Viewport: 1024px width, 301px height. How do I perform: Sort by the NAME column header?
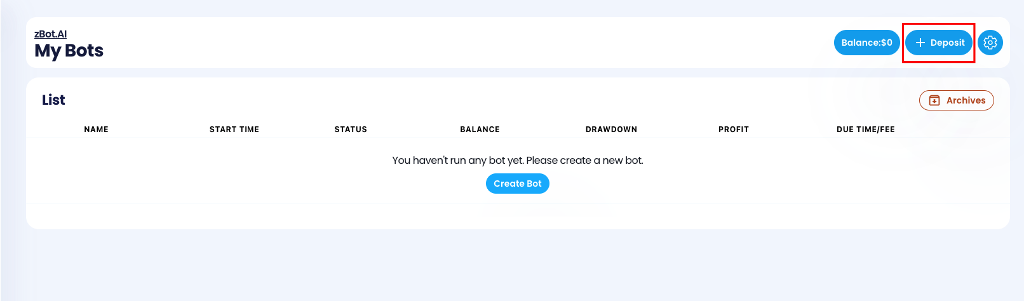[96, 130]
